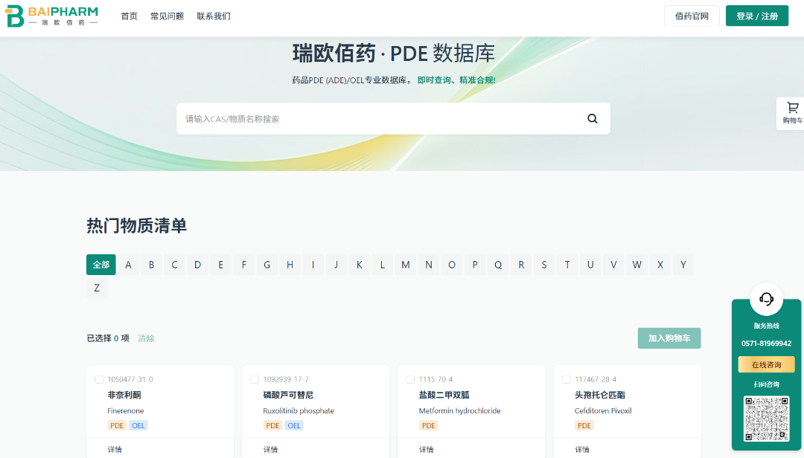Filter substances by letter A
Viewport: 804px width, 458px height.
[128, 265]
